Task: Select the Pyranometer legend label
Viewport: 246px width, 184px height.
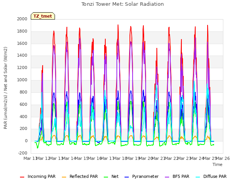Action: click(145, 176)
